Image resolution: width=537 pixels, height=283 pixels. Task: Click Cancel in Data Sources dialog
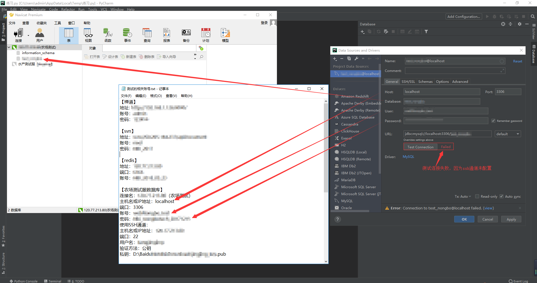[488, 219]
